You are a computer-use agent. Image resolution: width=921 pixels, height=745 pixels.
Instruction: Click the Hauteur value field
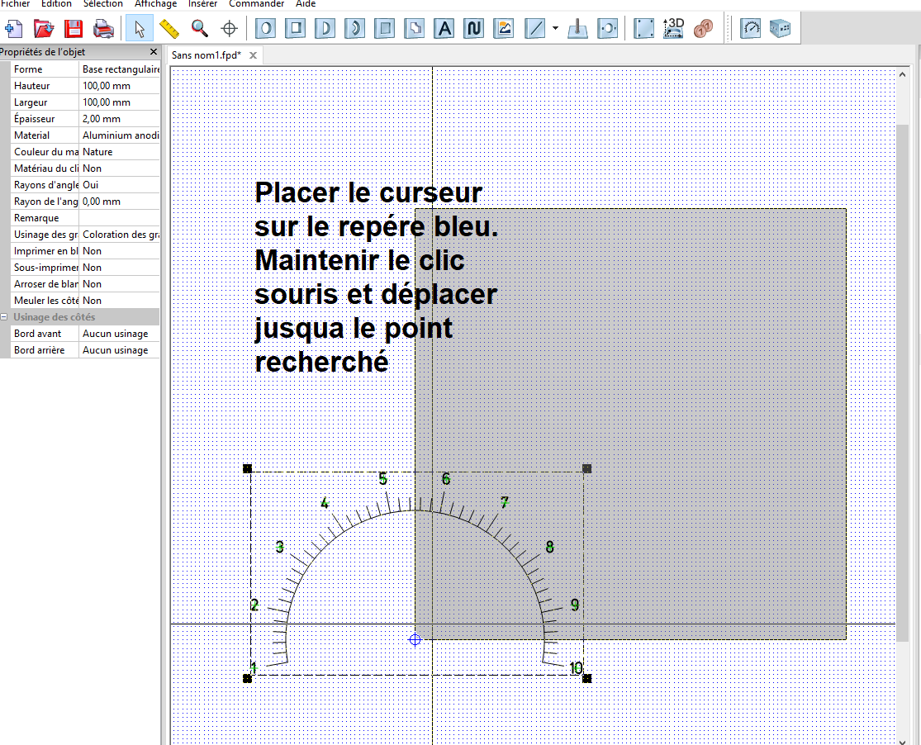pyautogui.click(x=120, y=86)
